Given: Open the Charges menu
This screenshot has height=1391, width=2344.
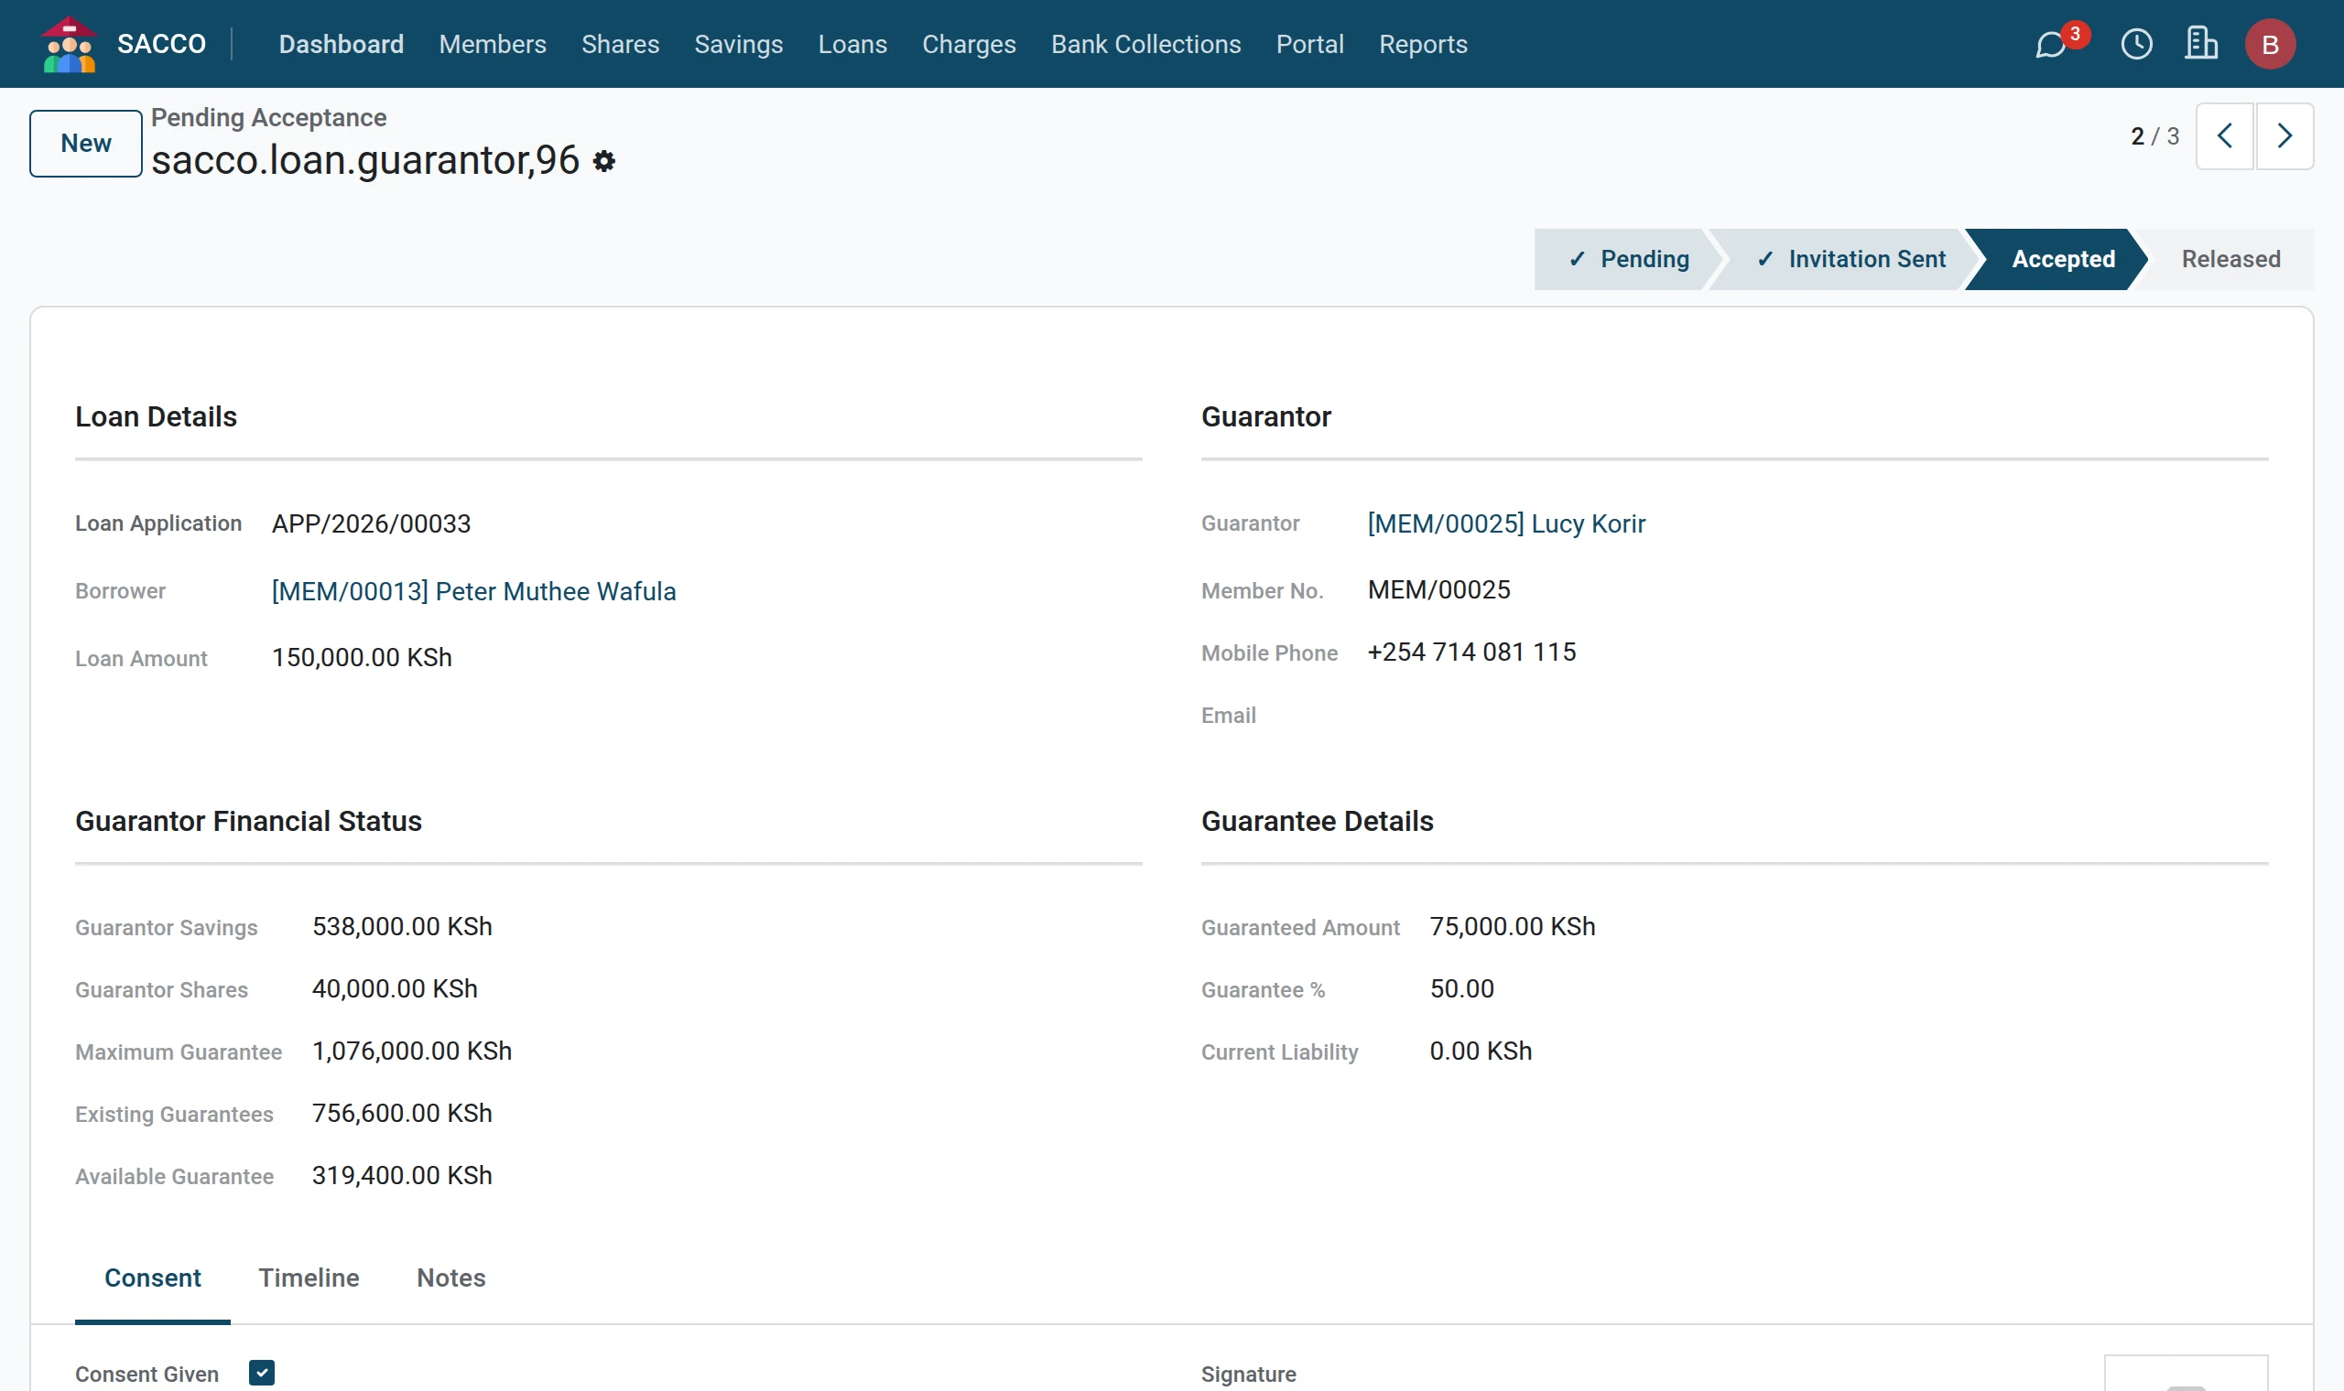Looking at the screenshot, I should click(969, 44).
